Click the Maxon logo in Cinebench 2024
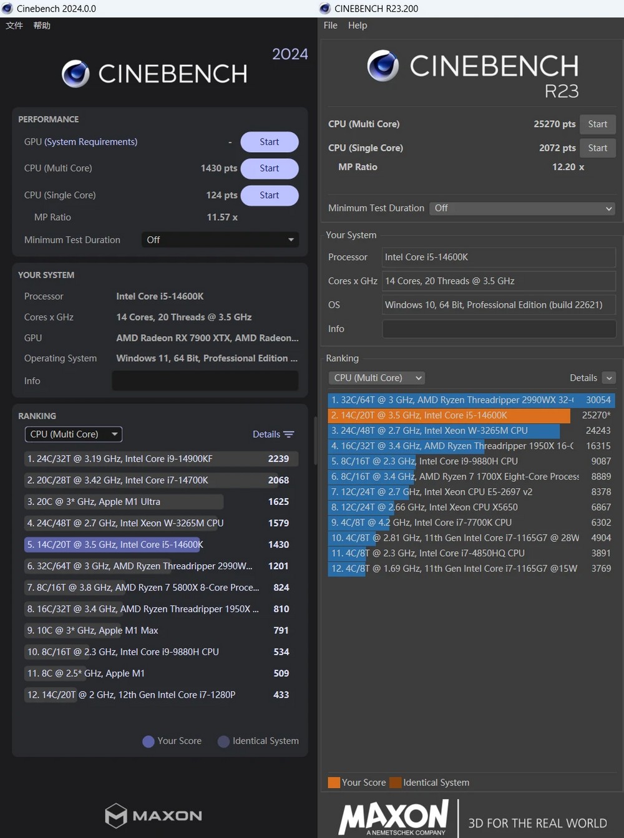The height and width of the screenshot is (838, 624). click(154, 815)
